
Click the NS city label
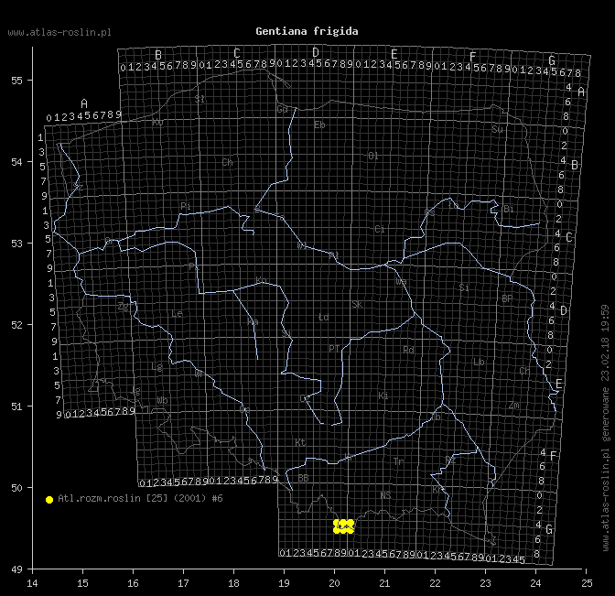click(385, 495)
